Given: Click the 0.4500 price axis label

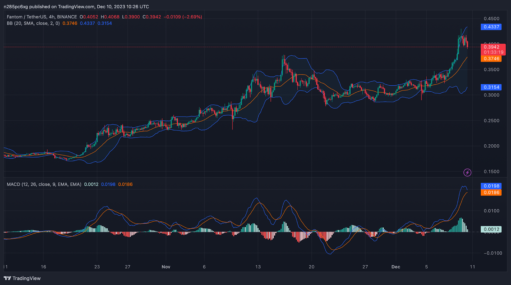Looking at the screenshot, I should coord(491,18).
